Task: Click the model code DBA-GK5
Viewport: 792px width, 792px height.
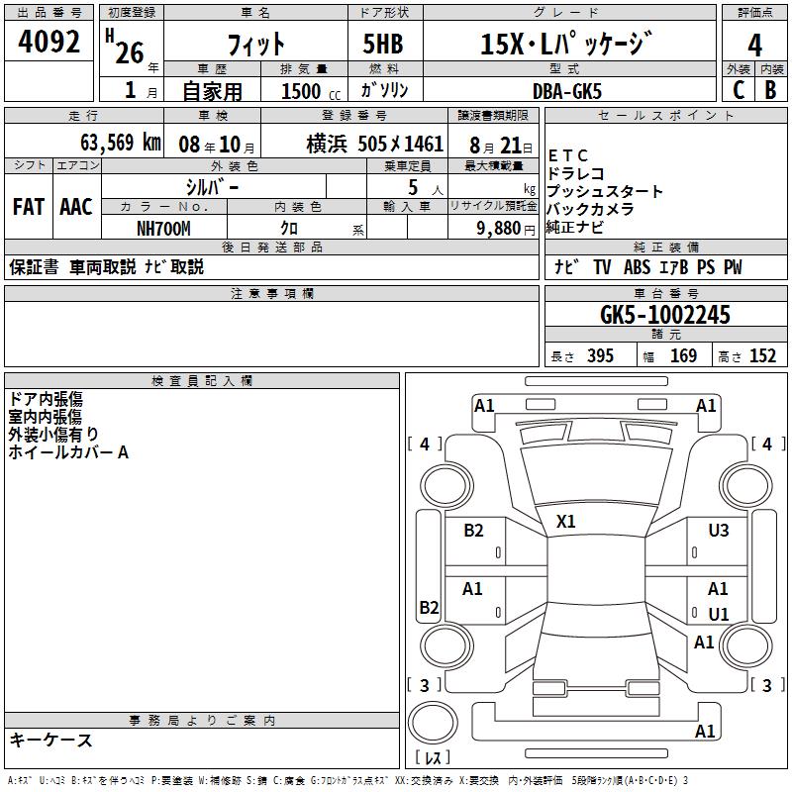Action: click(567, 91)
